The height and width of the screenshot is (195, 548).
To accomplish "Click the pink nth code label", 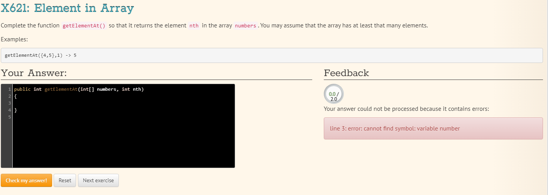I will pyautogui.click(x=194, y=26).
